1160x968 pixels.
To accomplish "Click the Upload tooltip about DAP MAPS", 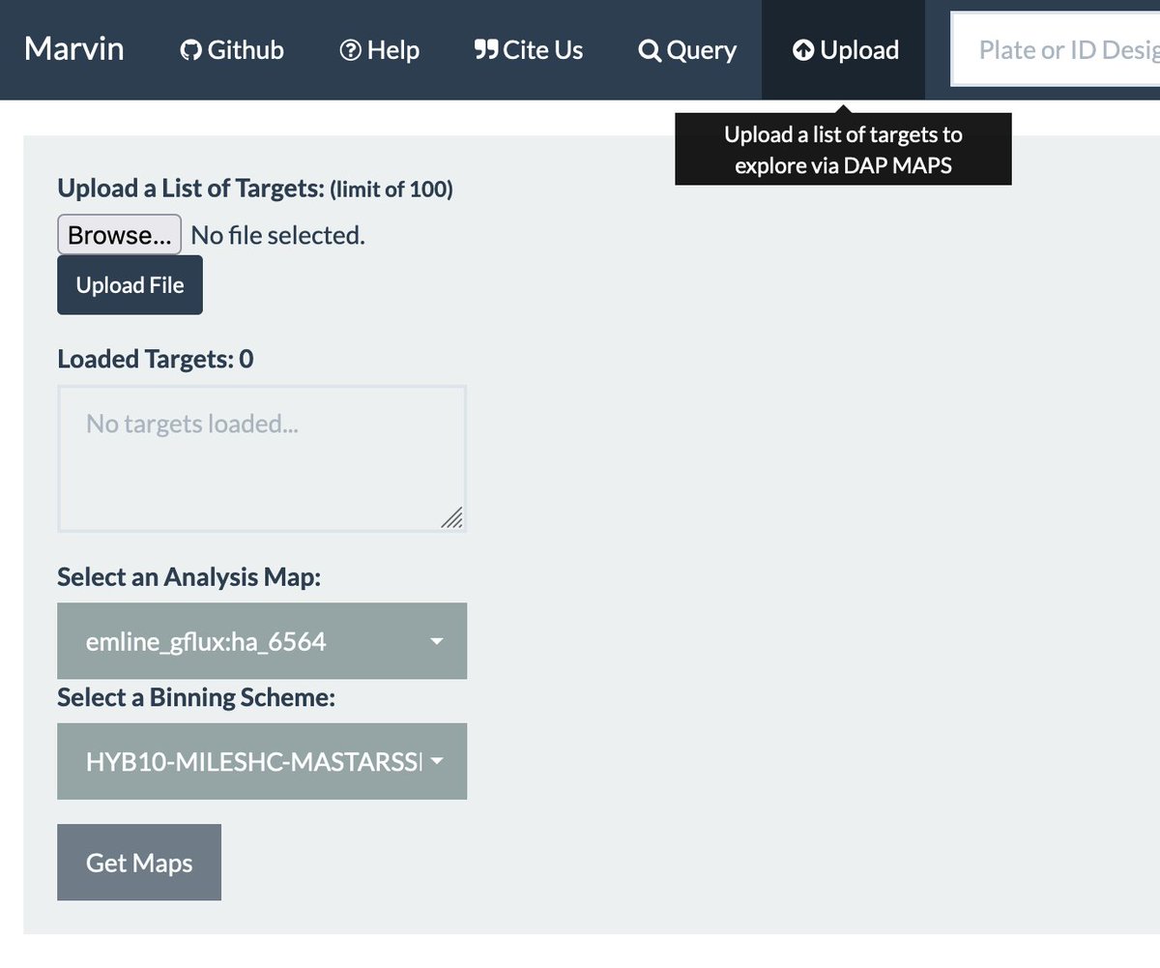I will 843,150.
